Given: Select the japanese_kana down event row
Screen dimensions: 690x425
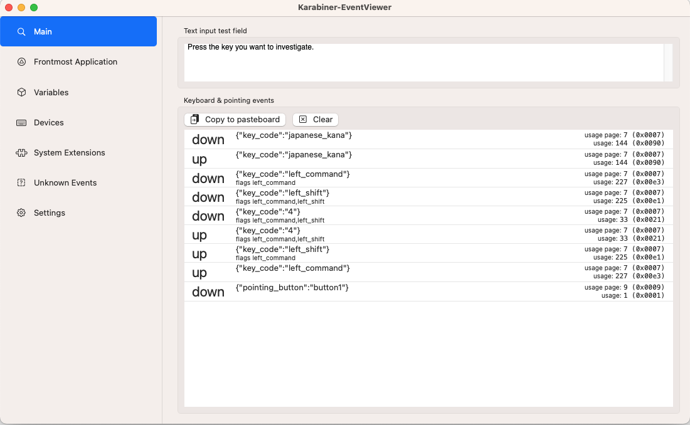Looking at the screenshot, I should click(428, 139).
